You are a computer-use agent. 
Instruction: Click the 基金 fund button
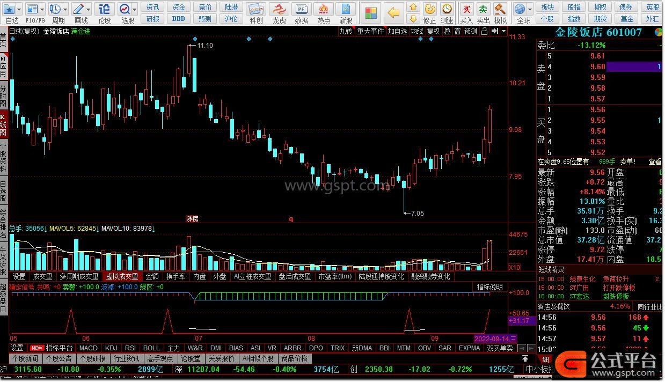627,19
